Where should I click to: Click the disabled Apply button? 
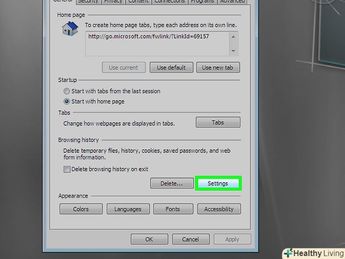232,239
